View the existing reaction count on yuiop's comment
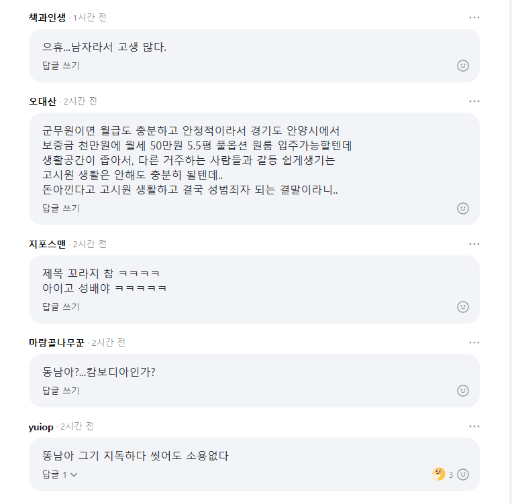The image size is (512, 504). coord(443,475)
